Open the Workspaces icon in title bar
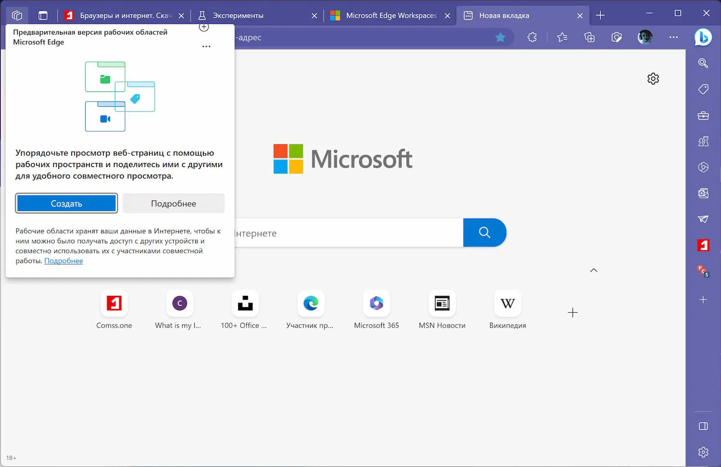Viewport: 721px width, 467px height. pos(17,15)
